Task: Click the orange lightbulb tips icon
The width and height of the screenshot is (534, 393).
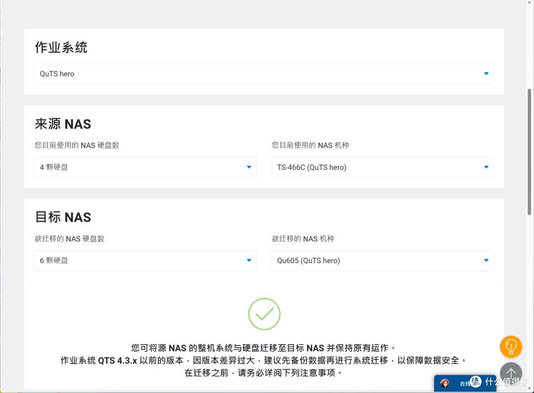Action: (x=511, y=347)
